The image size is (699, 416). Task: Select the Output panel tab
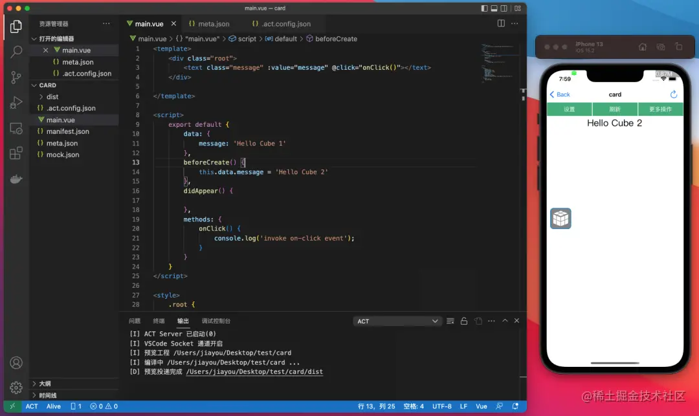183,321
